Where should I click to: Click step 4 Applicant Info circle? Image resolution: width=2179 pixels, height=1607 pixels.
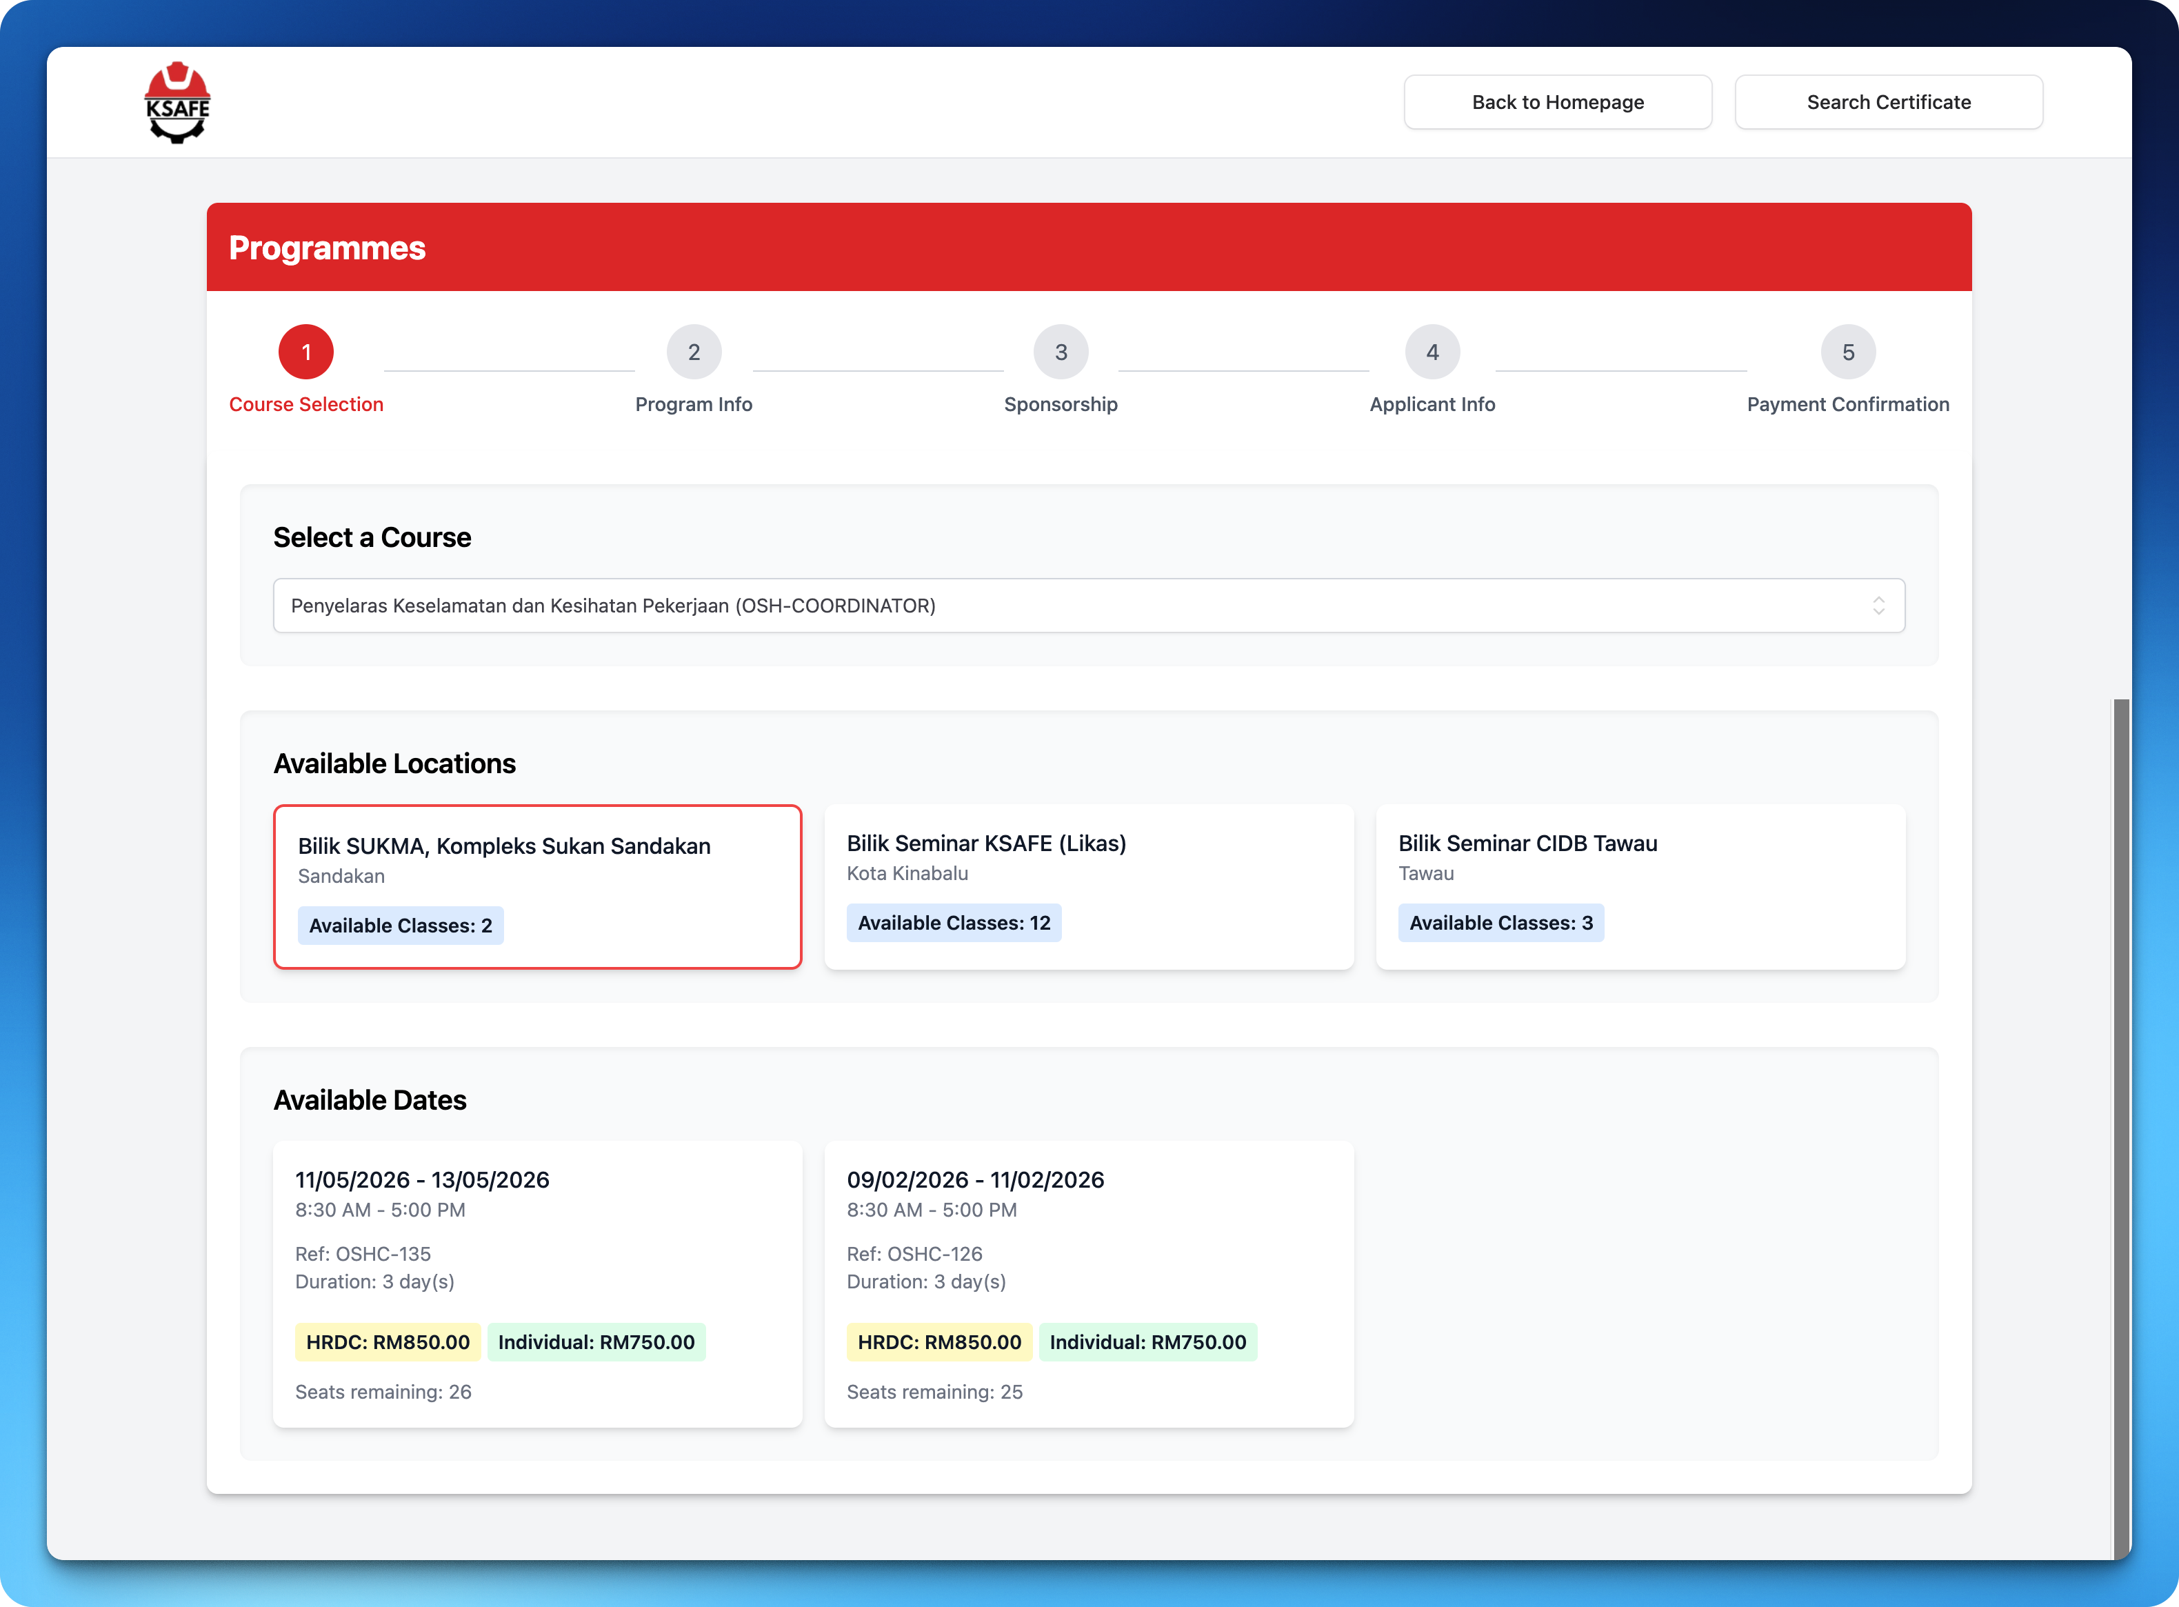(x=1432, y=351)
